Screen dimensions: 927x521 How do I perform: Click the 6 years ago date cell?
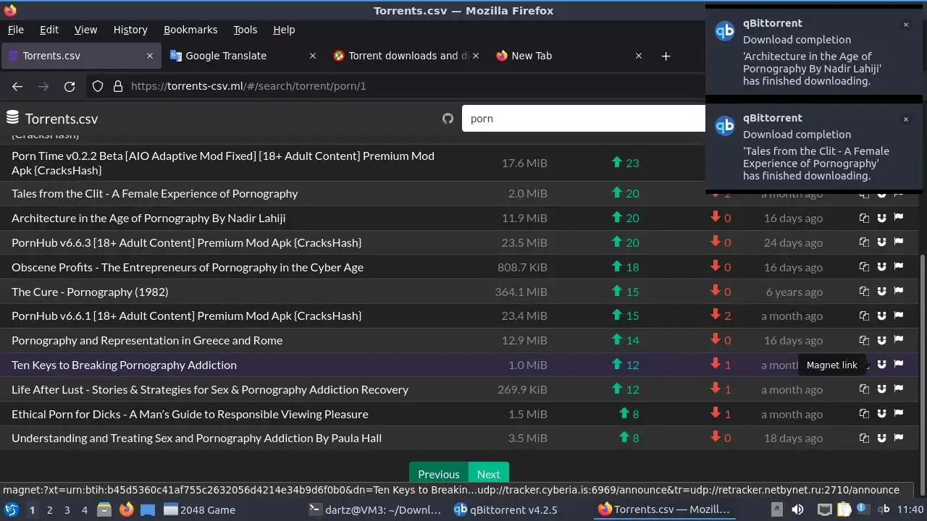(x=794, y=292)
